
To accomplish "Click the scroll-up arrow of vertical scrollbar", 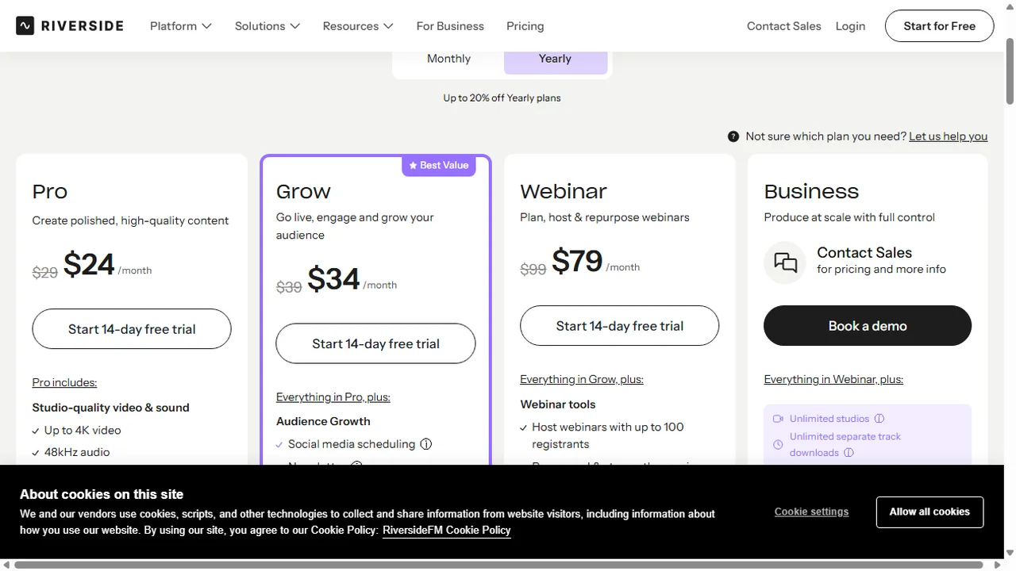I will tap(1010, 6).
